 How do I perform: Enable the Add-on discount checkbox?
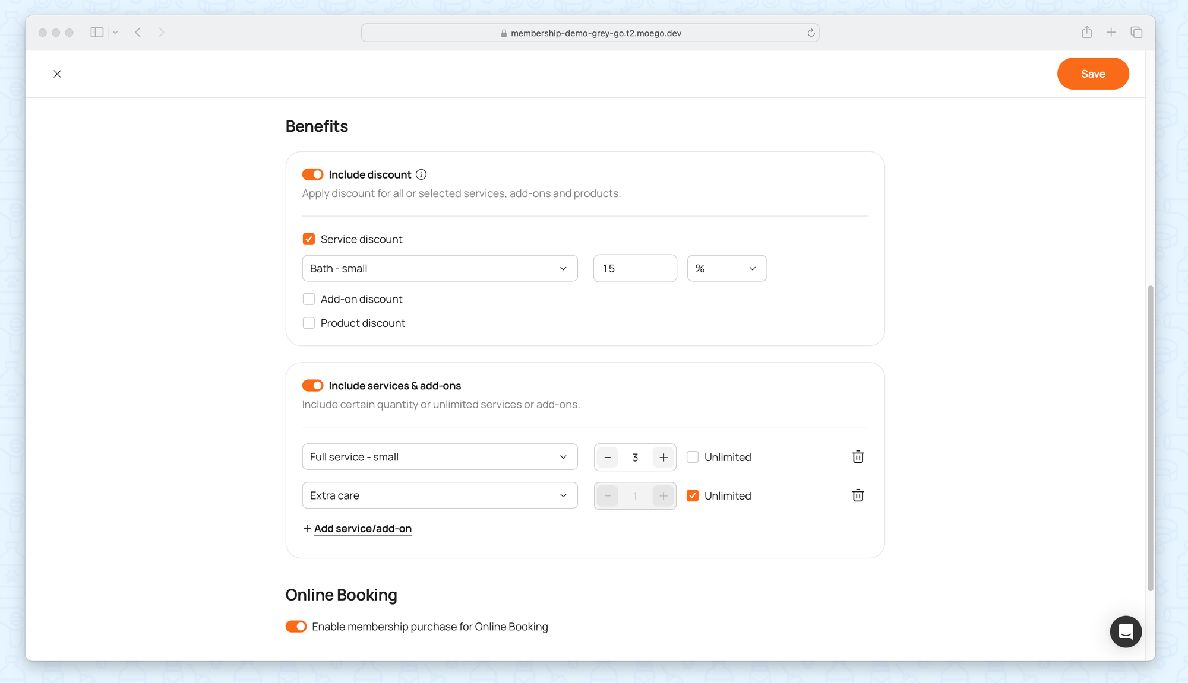coord(309,299)
